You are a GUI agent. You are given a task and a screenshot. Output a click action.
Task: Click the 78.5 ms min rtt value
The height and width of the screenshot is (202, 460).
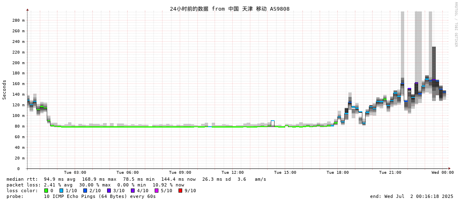[138, 179]
